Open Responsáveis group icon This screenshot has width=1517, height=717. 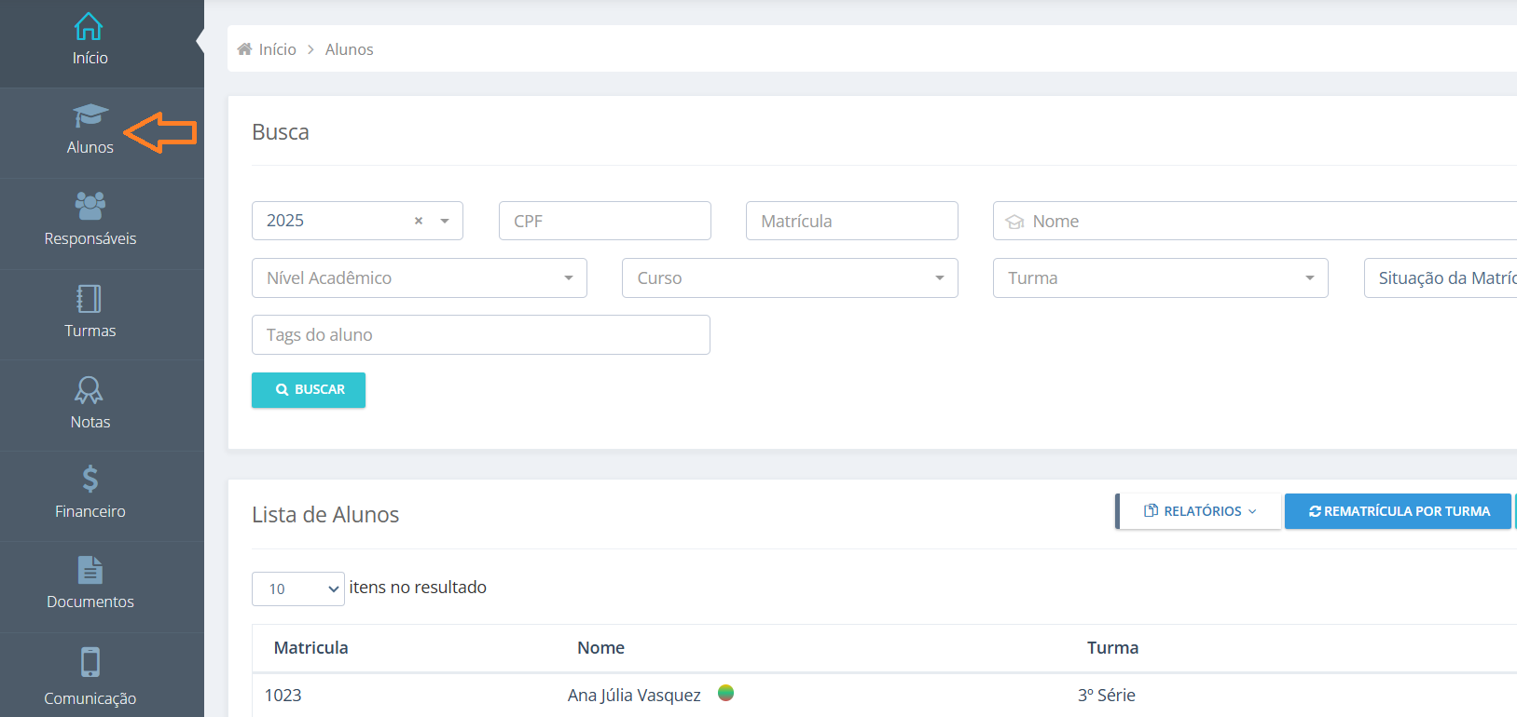click(x=90, y=206)
